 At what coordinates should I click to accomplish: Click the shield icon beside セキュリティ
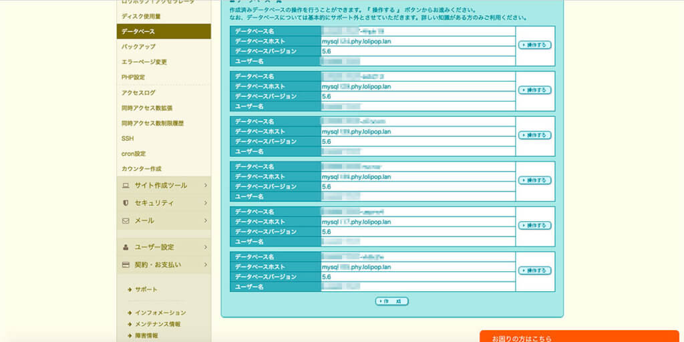pyautogui.click(x=126, y=203)
